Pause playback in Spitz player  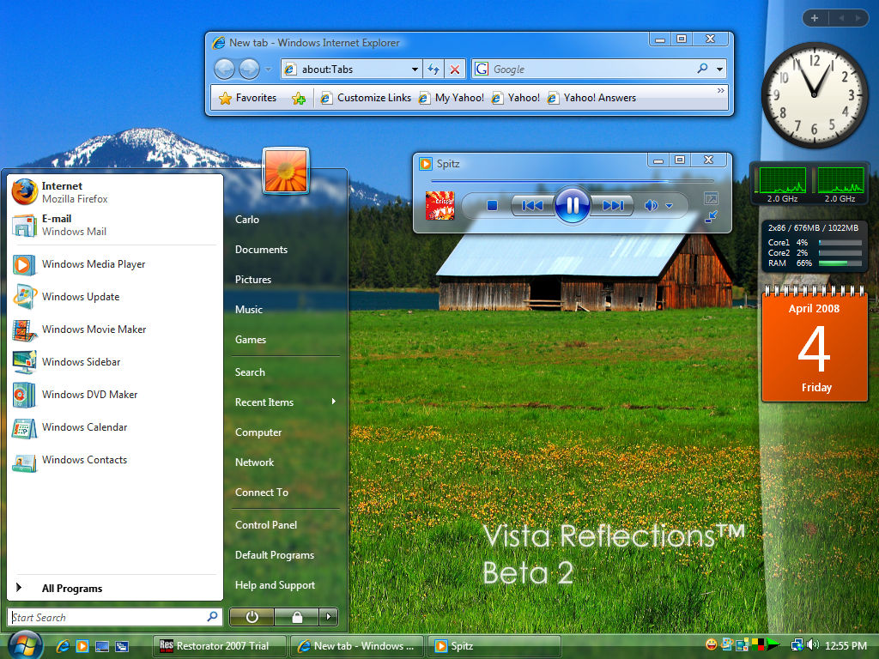tap(572, 205)
